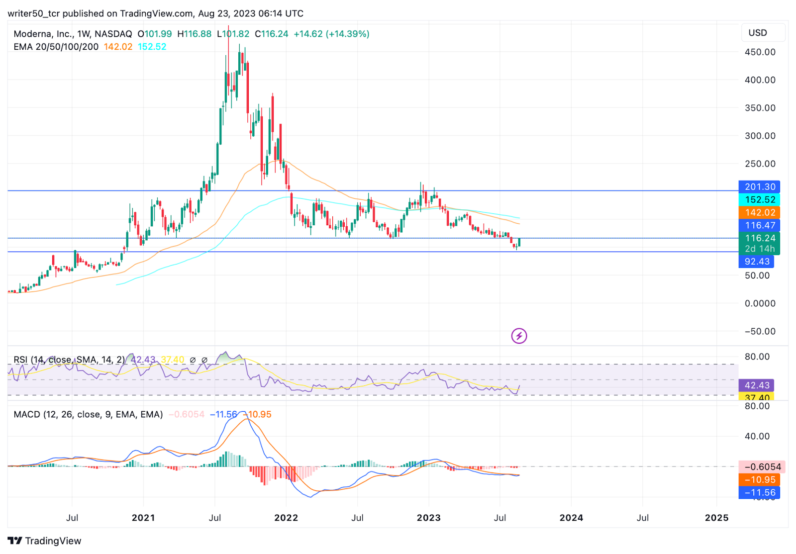The width and height of the screenshot is (796, 554).
Task: Click the C116.24 close value in the legend
Action: [272, 34]
